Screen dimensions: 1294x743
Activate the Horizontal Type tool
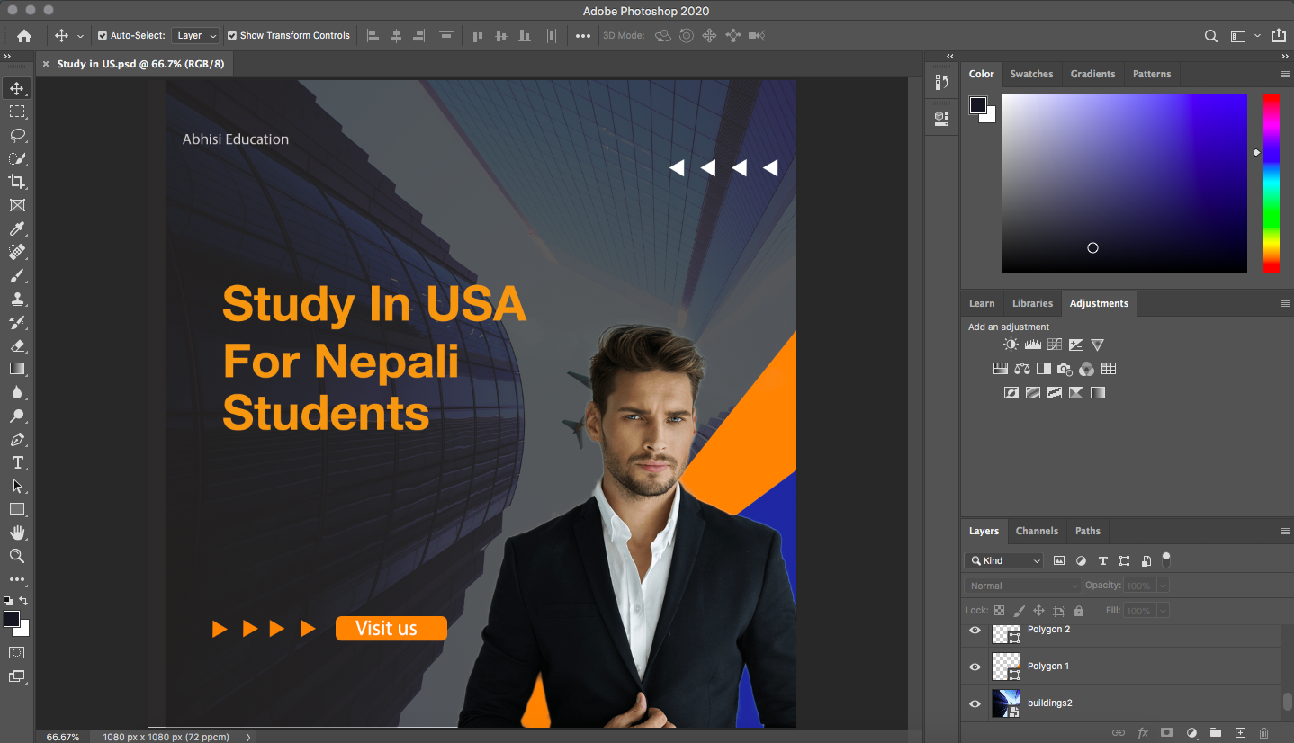click(16, 462)
